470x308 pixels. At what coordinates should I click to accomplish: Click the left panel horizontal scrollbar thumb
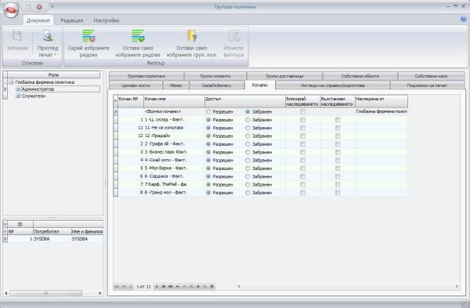(46, 293)
